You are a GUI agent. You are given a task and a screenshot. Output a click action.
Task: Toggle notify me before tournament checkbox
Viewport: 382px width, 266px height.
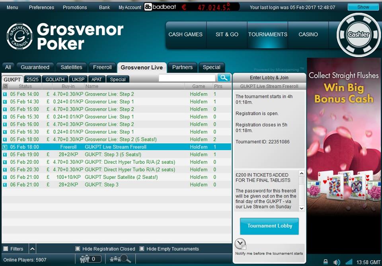click(x=244, y=247)
